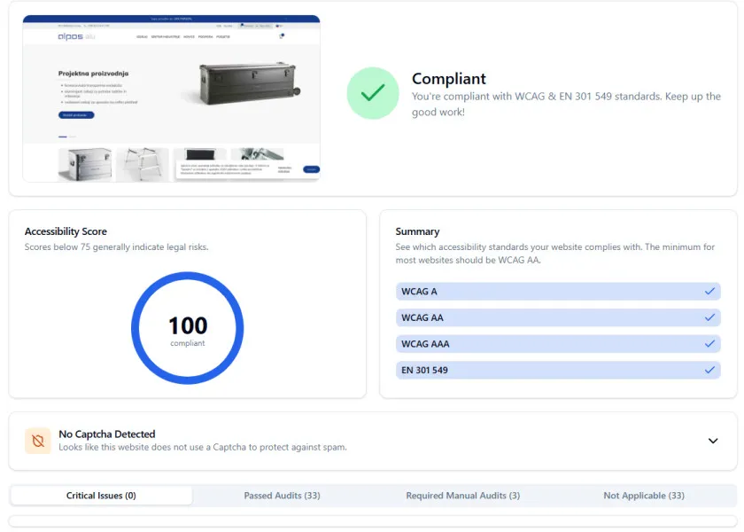Click the checkmark on the EN 301 549 row
This screenshot has height=532, width=744.
point(709,370)
